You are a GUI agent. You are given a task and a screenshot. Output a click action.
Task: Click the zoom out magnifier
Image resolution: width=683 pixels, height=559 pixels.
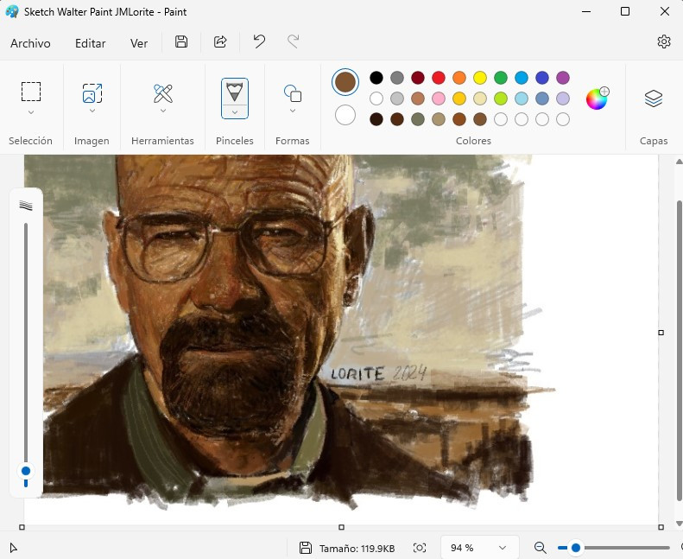coord(541,548)
